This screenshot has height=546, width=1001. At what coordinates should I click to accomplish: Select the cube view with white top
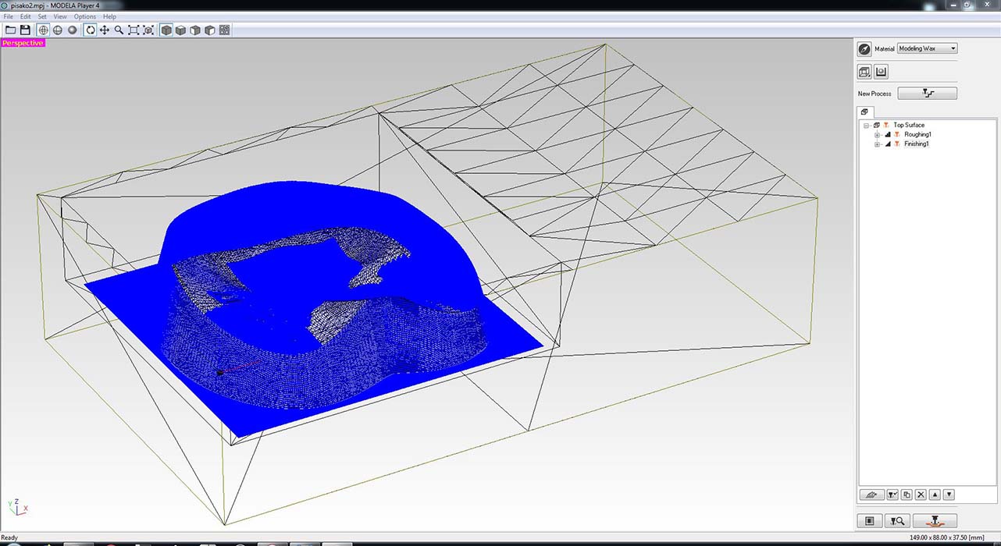tap(180, 30)
